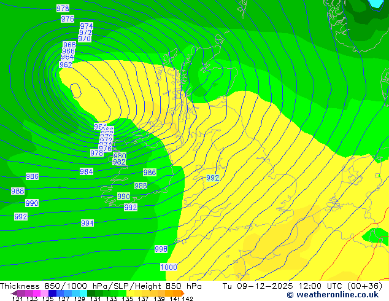
Task: Click the 968 isobar label
Action: pos(69,45)
